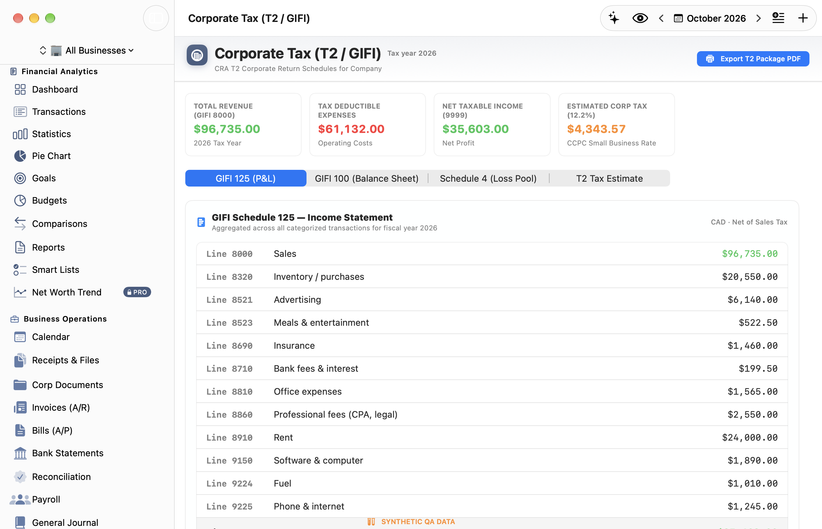
Task: Go to previous month arrow
Action: [661, 18]
